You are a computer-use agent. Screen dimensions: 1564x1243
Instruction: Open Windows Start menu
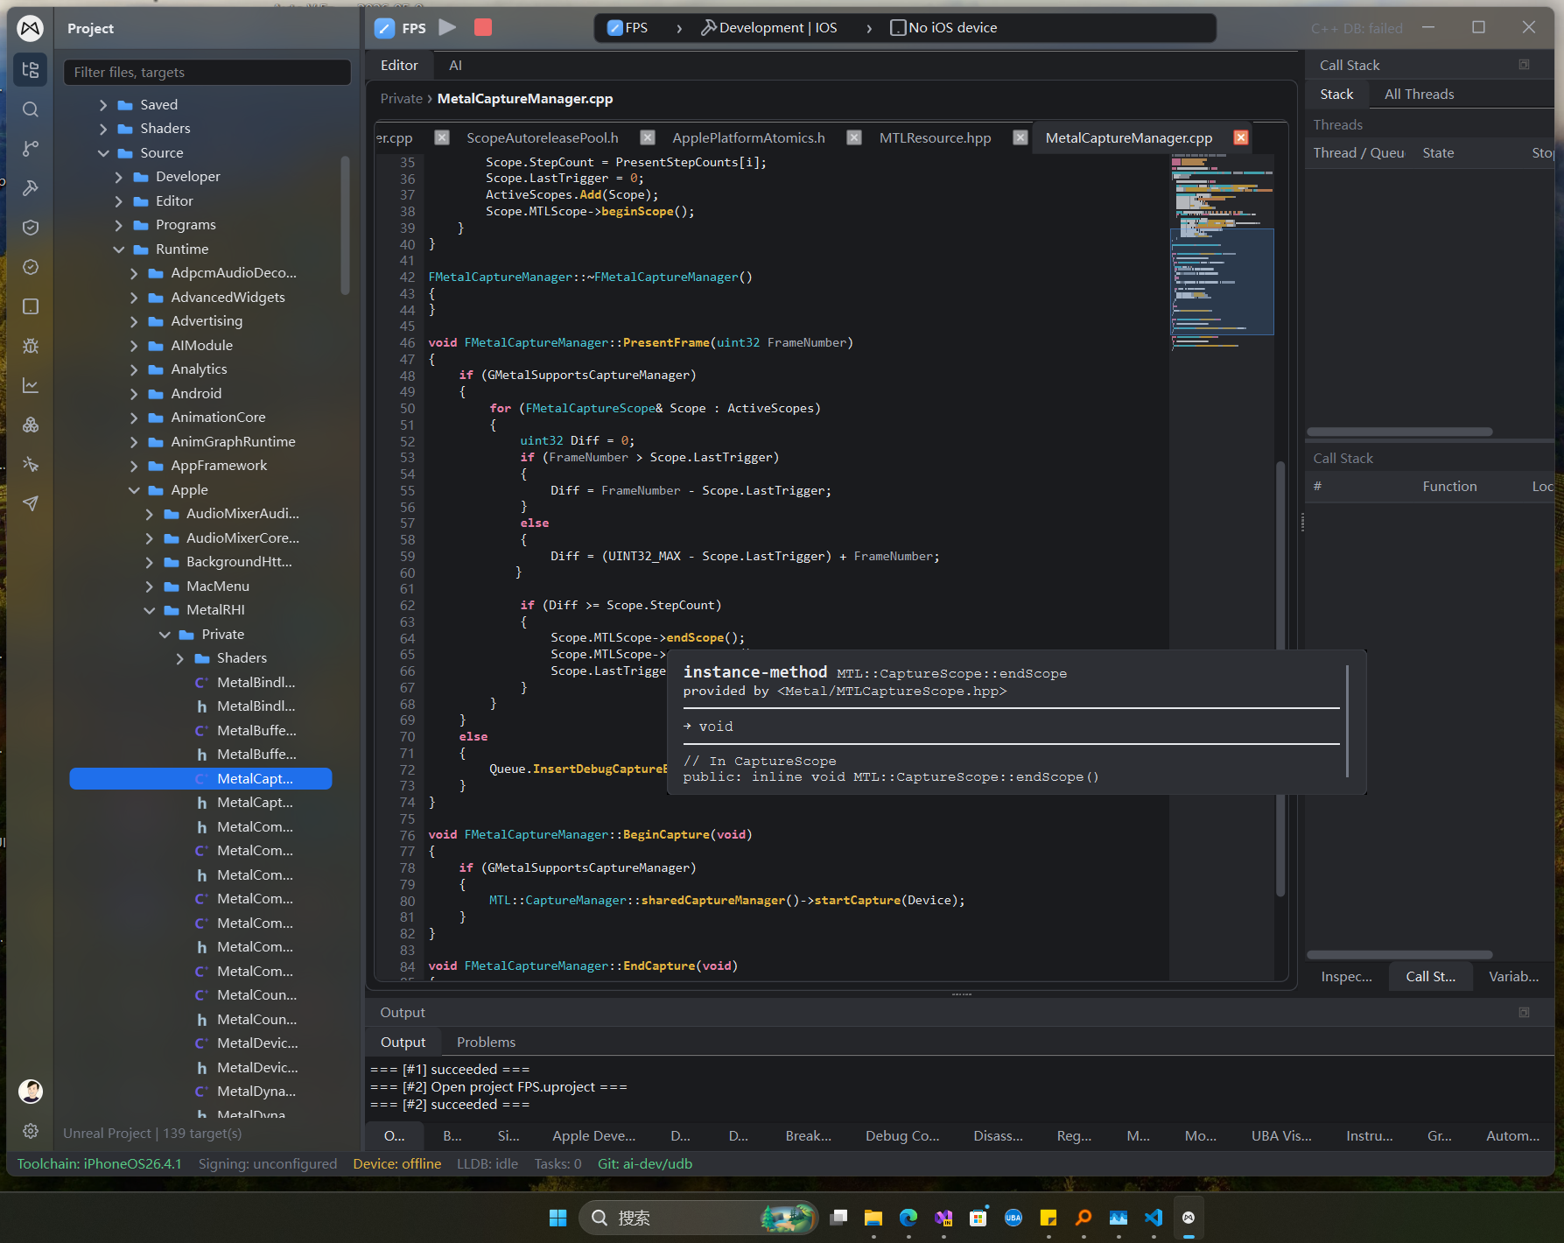click(558, 1218)
